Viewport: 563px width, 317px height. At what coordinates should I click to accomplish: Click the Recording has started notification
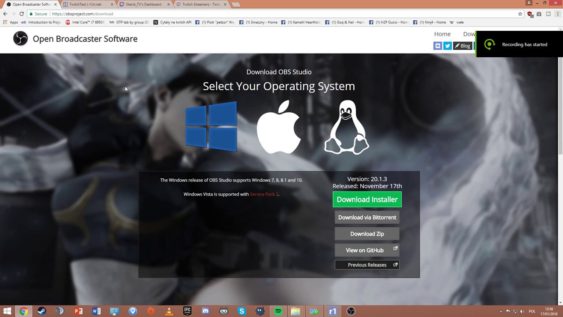pyautogui.click(x=519, y=44)
